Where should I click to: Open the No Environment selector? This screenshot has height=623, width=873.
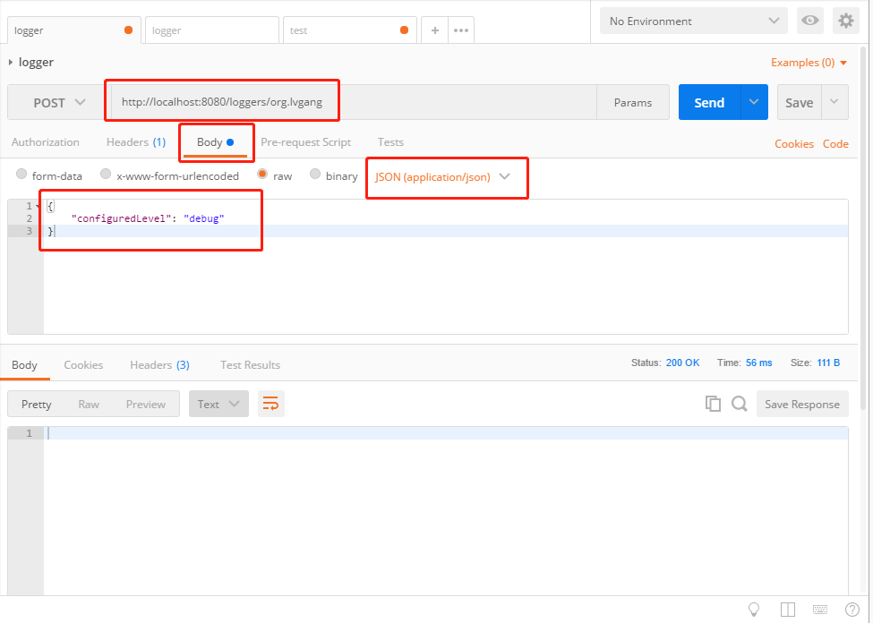point(694,21)
